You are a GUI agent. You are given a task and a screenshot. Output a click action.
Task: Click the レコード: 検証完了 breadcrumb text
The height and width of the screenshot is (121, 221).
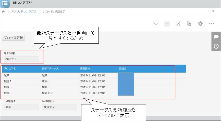coord(54,12)
